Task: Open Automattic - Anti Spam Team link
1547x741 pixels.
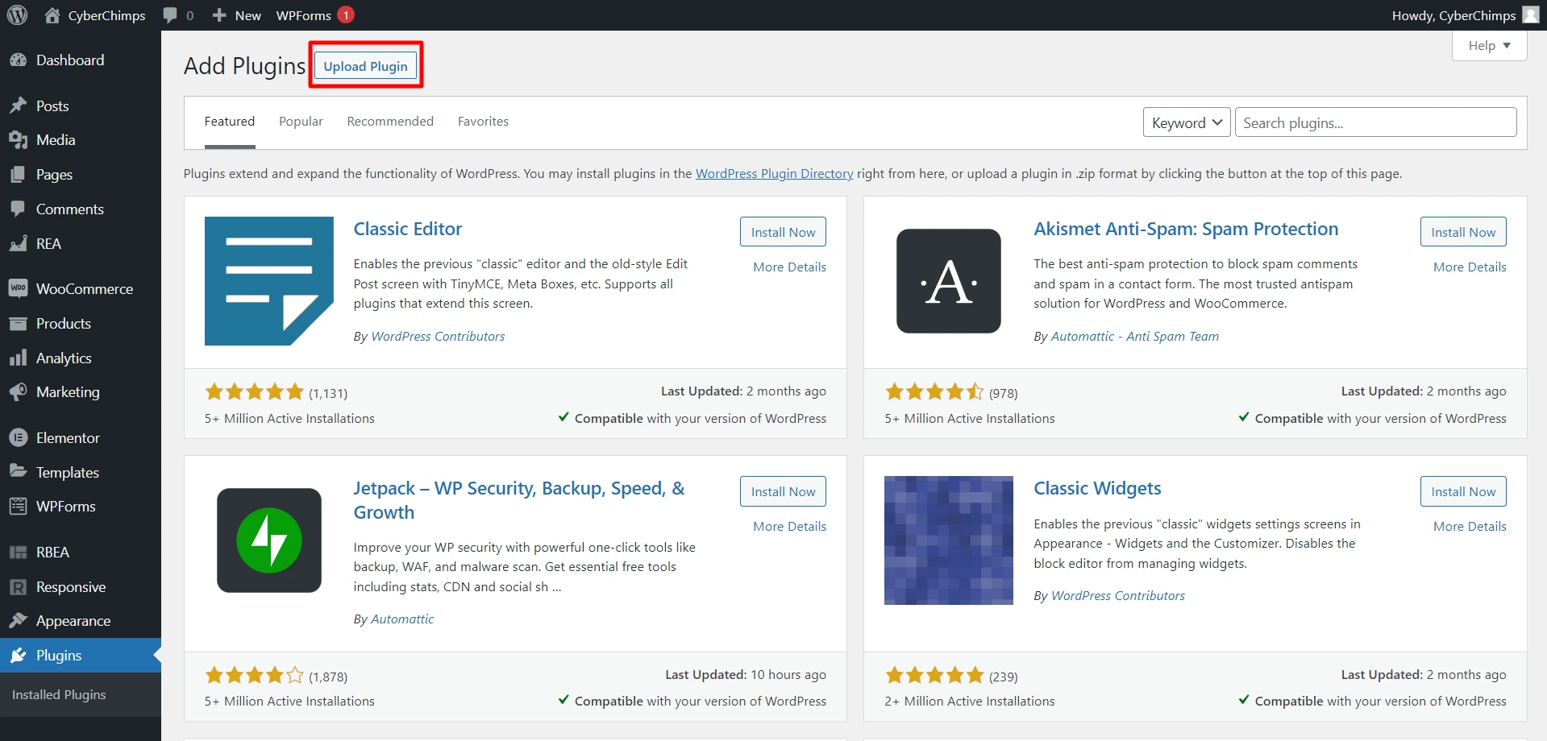Action: tap(1135, 337)
